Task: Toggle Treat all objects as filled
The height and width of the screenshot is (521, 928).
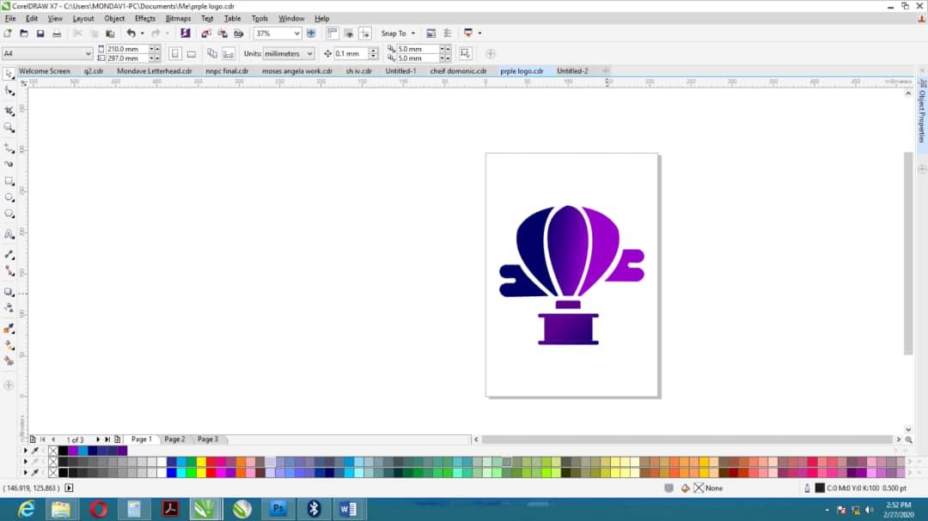Action: coord(466,54)
